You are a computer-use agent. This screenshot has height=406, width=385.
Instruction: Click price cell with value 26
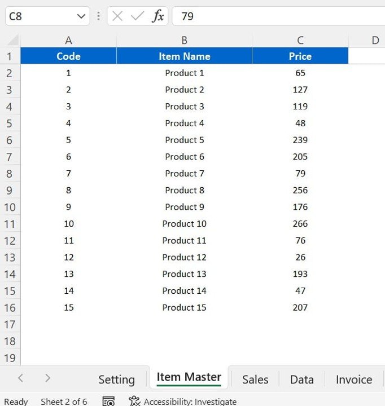300,257
